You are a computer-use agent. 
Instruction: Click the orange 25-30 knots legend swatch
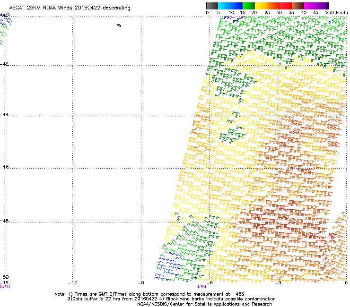tap(273, 6)
